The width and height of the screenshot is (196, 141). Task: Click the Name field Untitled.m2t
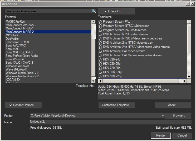[x=111, y=122]
